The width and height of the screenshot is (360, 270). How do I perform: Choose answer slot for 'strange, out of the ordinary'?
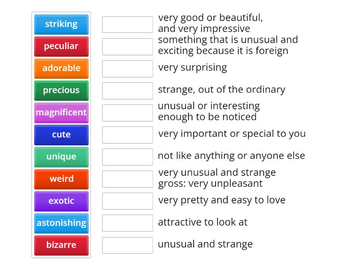(127, 90)
